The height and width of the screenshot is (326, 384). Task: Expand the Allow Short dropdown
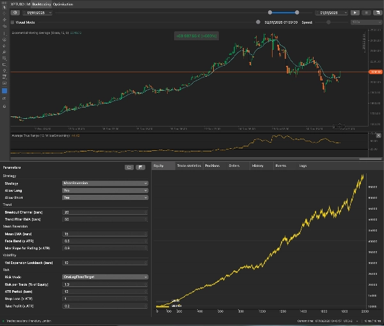click(105, 198)
